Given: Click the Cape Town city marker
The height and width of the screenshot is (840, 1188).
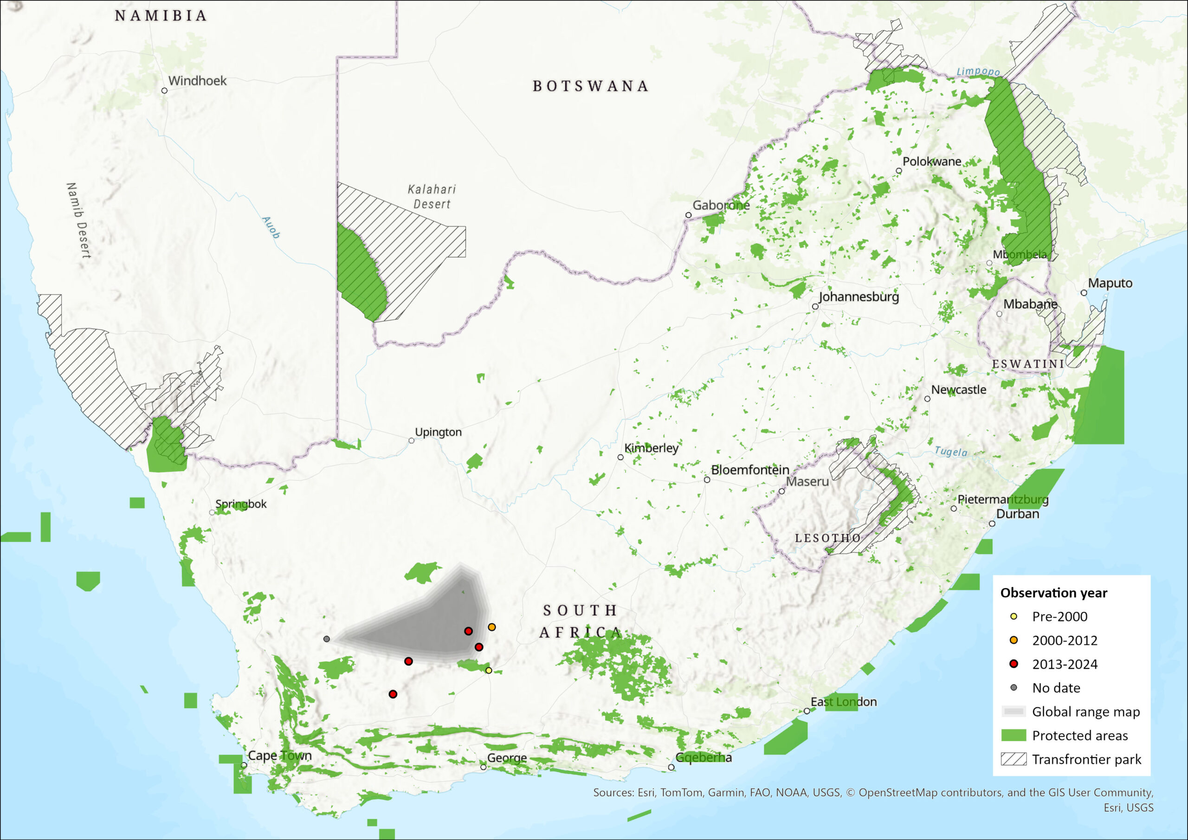Looking at the screenshot, I should [244, 765].
